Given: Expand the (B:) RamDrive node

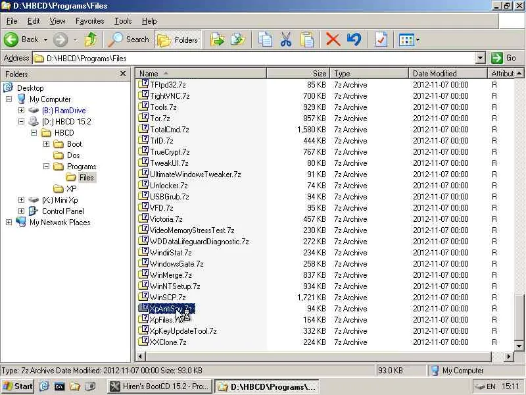Looking at the screenshot, I should click(x=21, y=110).
